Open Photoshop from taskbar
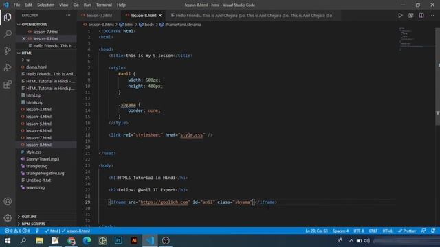 pyautogui.click(x=118, y=241)
